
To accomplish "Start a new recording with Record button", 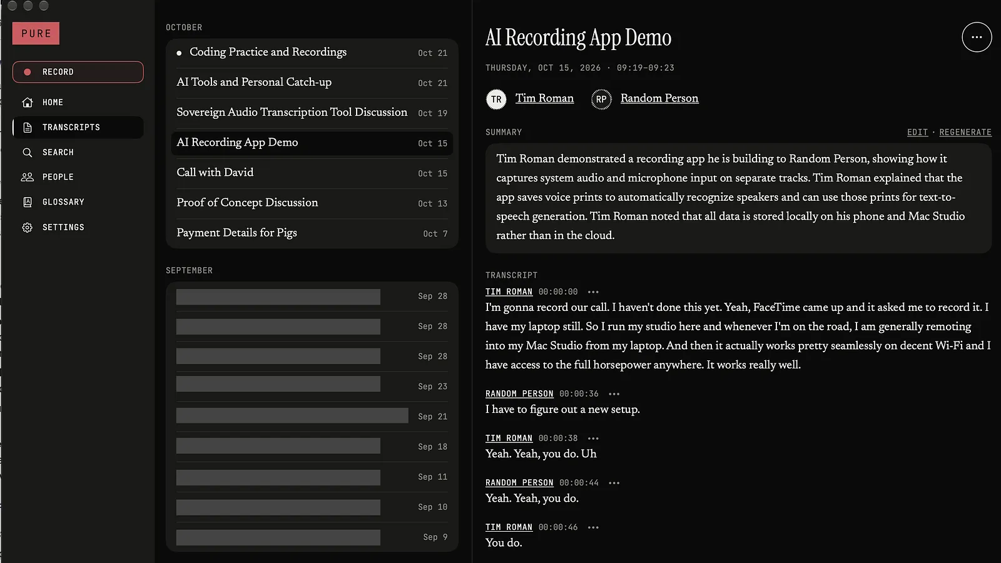I will (x=78, y=72).
